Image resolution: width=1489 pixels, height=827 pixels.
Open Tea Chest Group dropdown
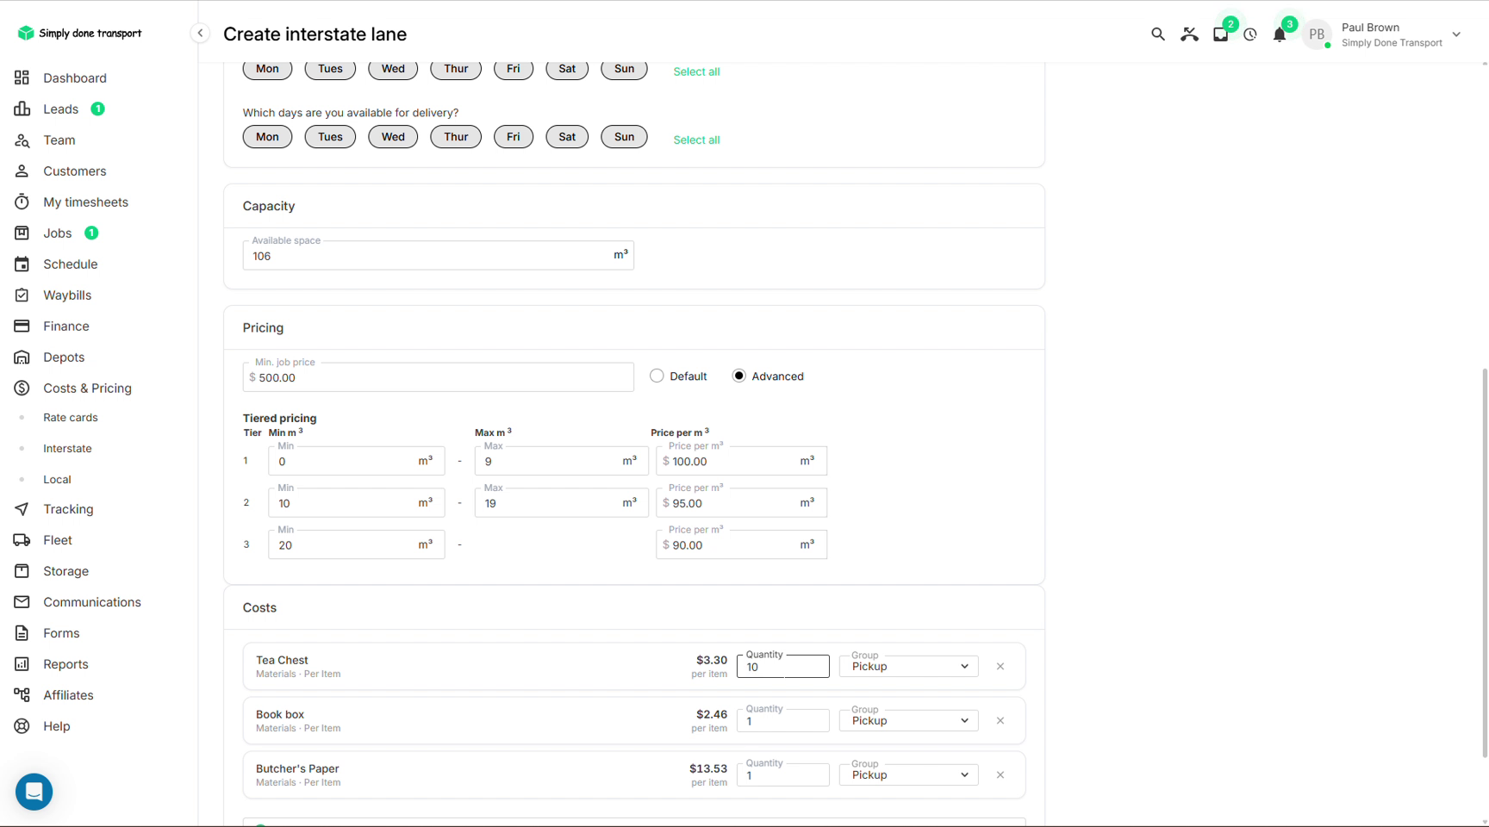coord(908,666)
